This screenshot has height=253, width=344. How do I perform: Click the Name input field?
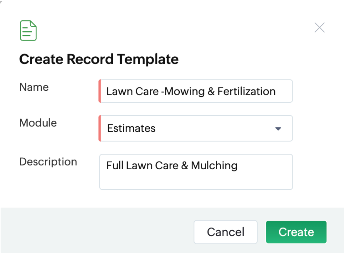(196, 91)
